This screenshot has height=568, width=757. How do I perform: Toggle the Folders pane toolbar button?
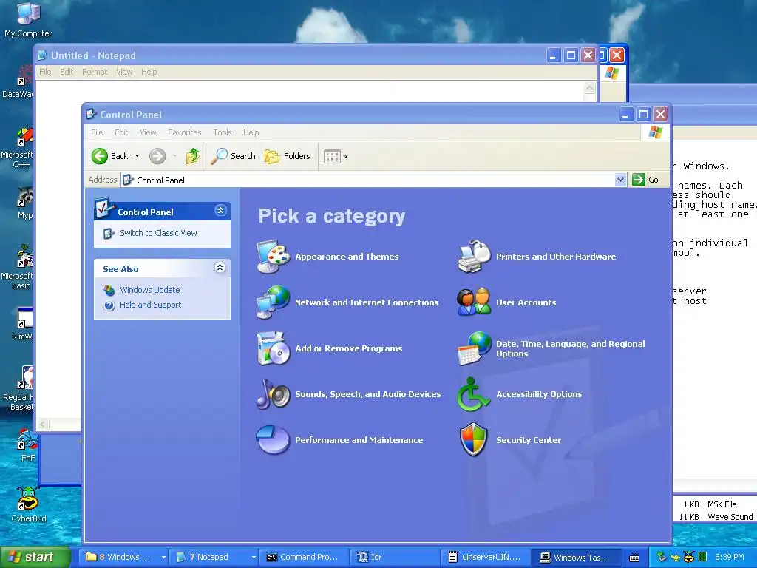(x=288, y=156)
